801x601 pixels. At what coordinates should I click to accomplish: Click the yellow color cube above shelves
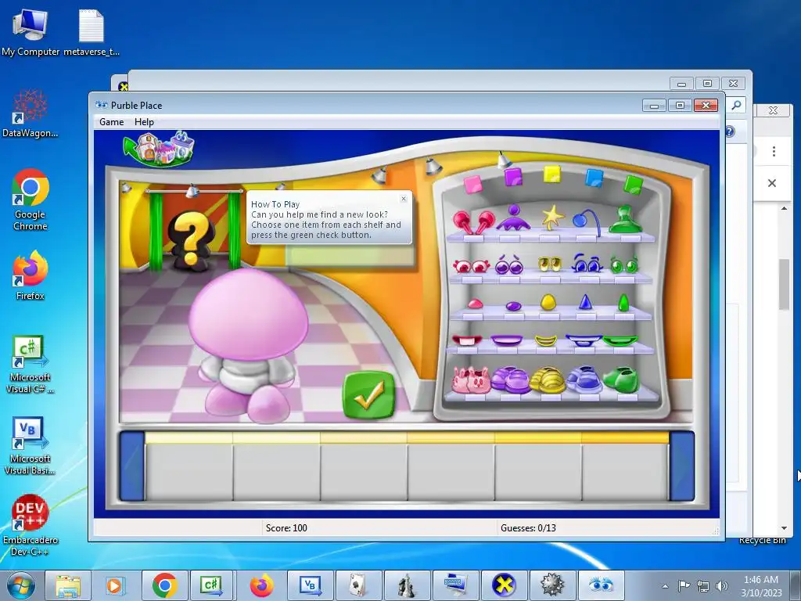tap(551, 174)
